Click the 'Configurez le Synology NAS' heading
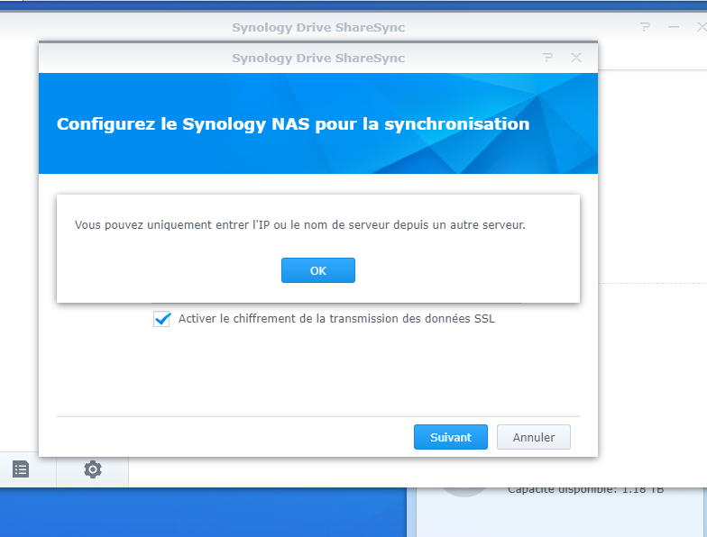Image resolution: width=707 pixels, height=537 pixels. pos(293,124)
